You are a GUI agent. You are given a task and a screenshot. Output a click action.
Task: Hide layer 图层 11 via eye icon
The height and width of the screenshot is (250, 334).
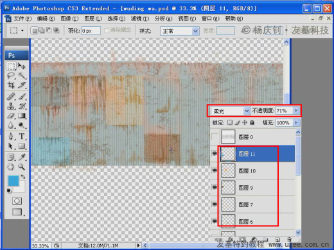[215, 154]
